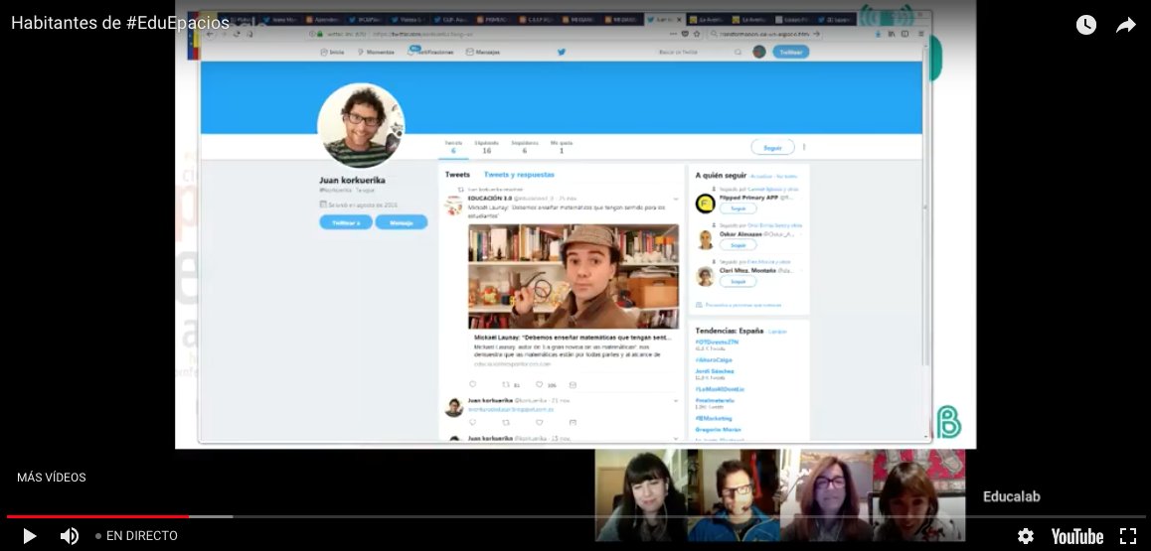Click reply icon on EDUCACIÓN 3.0 tweet
This screenshot has height=551, width=1151.
click(473, 384)
